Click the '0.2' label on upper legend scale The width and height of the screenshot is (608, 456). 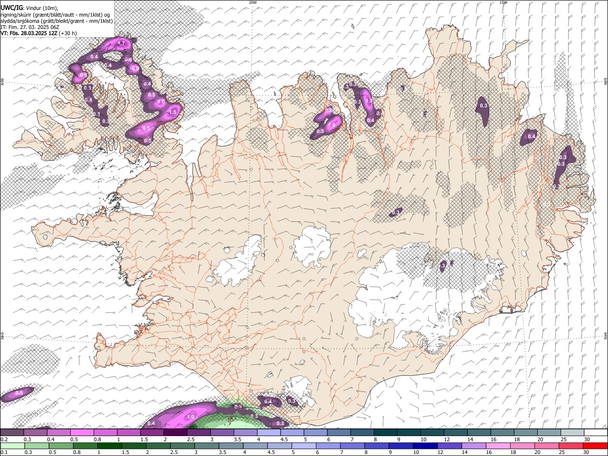(4, 439)
